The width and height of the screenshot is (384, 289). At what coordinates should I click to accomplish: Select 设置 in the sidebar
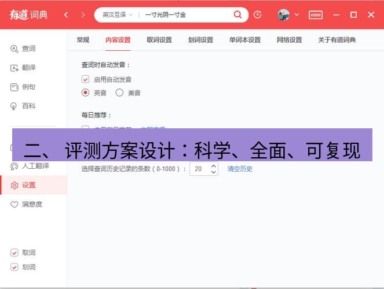click(34, 185)
